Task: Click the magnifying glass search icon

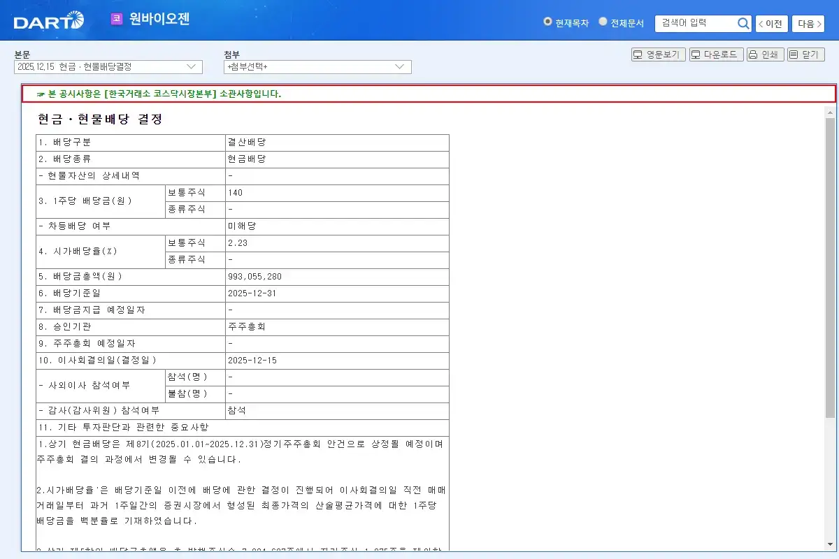Action: pos(743,23)
